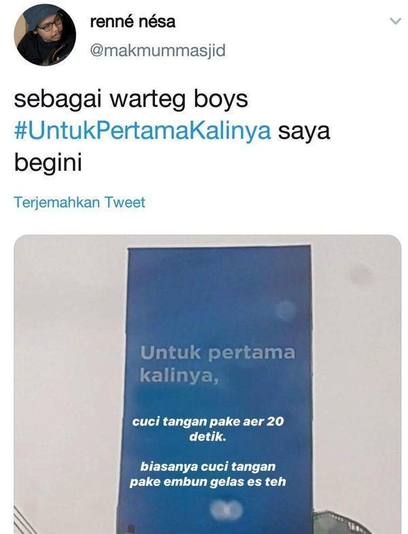Viewport: 408px width, 534px height.
Task: Click the gray smudge in the sky
Action: 361,275
